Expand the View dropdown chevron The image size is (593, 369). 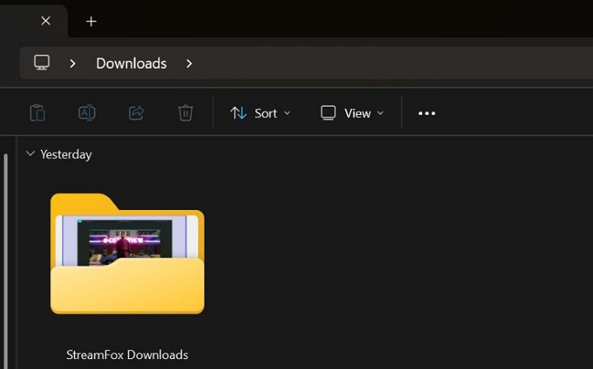click(380, 113)
